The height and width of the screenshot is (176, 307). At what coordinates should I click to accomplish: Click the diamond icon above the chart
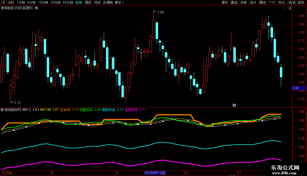(x=285, y=8)
